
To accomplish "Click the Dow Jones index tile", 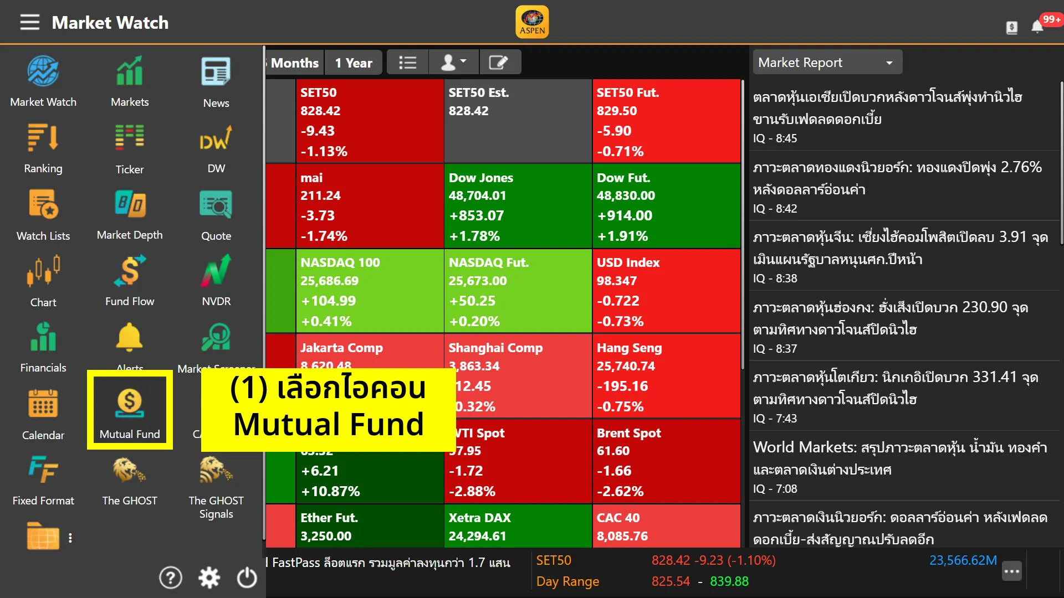I will point(518,206).
